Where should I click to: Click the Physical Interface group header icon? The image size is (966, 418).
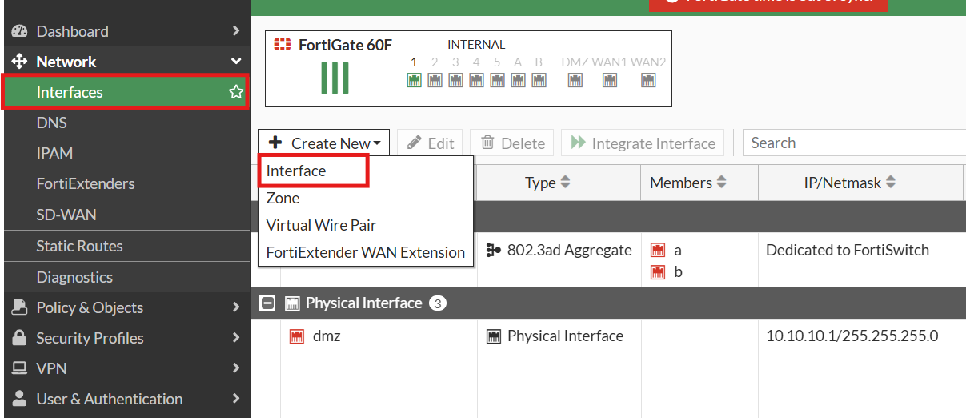click(x=293, y=303)
